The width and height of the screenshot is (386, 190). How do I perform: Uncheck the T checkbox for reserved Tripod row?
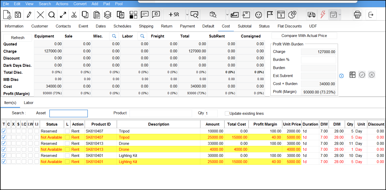click(x=4, y=131)
